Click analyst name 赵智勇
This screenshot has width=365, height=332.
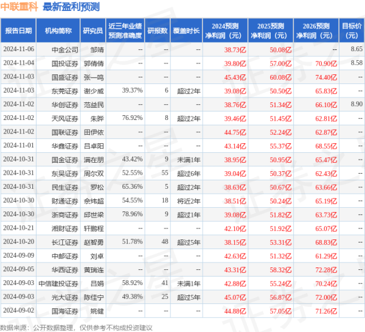point(94,242)
